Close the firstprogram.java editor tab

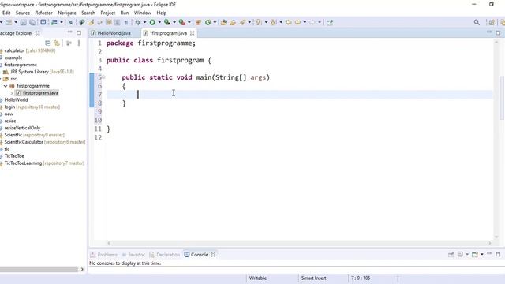[x=193, y=33]
